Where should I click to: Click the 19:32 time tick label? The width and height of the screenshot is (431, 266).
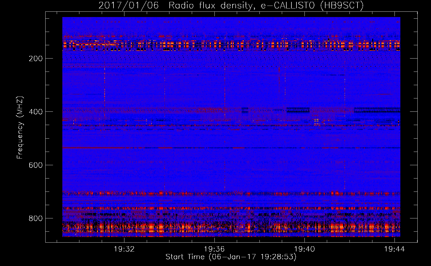pos(124,249)
